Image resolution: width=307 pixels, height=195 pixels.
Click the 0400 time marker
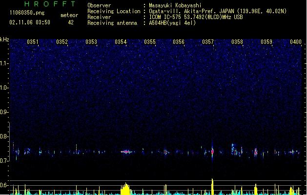[296, 42]
